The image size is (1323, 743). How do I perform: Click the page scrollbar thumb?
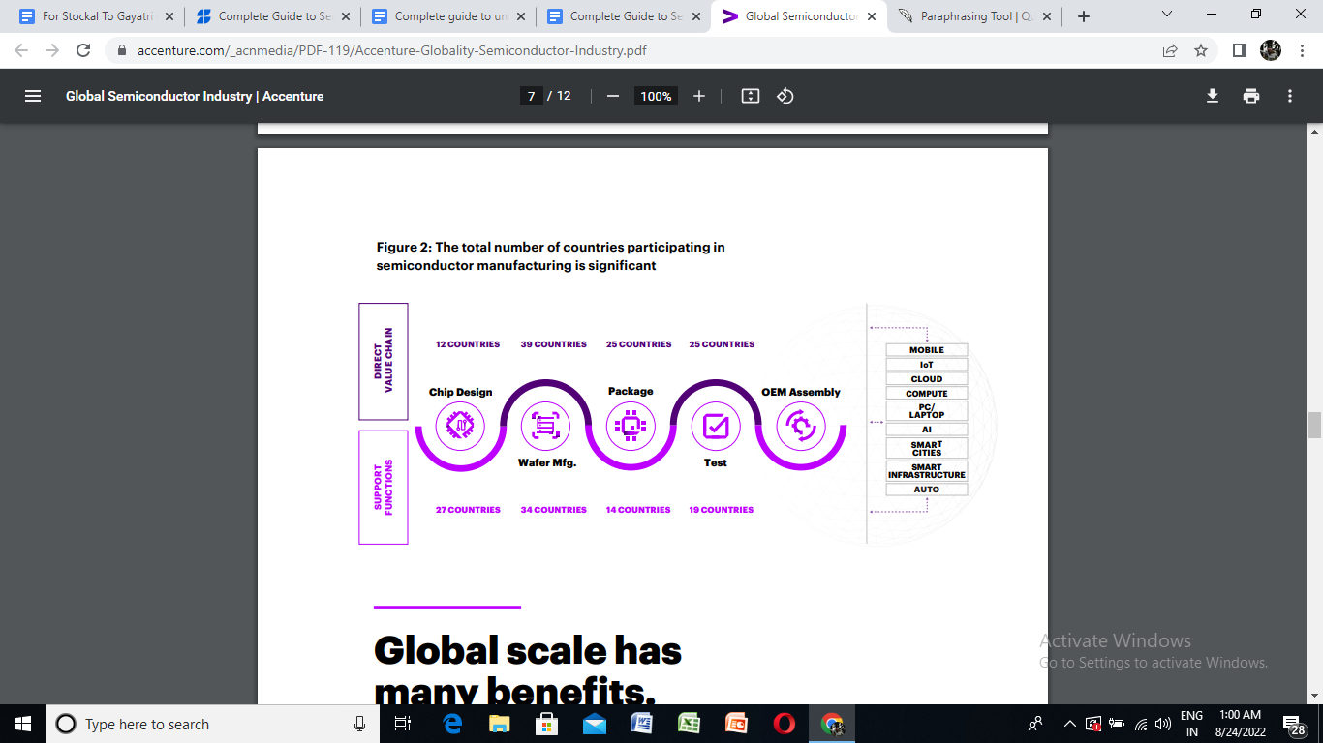(x=1314, y=425)
